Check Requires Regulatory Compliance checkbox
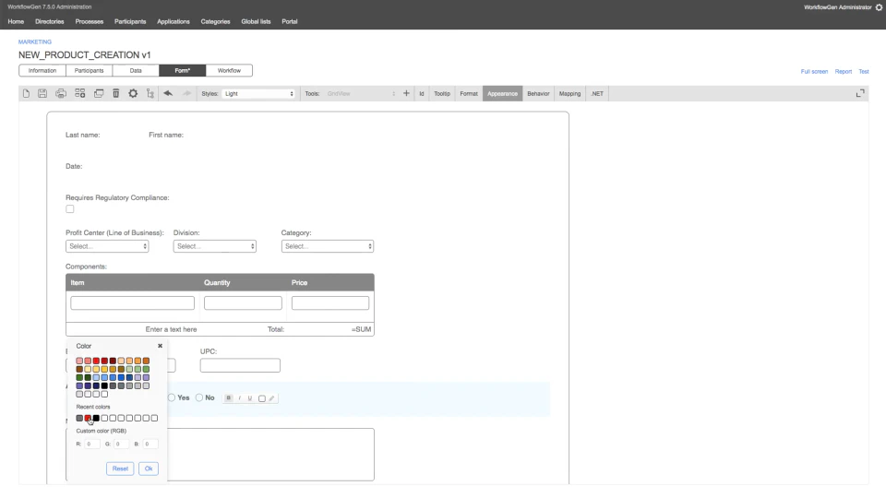The height and width of the screenshot is (498, 886). (x=70, y=209)
